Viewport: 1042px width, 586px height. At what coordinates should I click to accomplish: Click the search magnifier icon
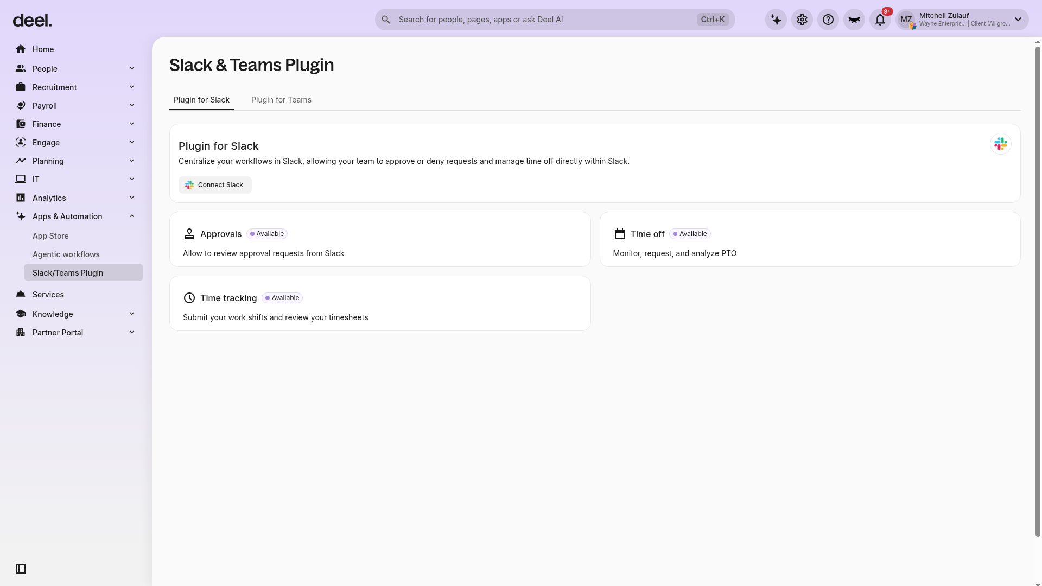[x=386, y=20]
